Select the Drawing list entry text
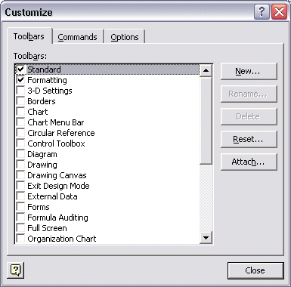The image size is (291, 287). pyautogui.click(x=42, y=165)
